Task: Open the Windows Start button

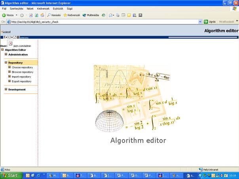Action: pyautogui.click(x=11, y=176)
